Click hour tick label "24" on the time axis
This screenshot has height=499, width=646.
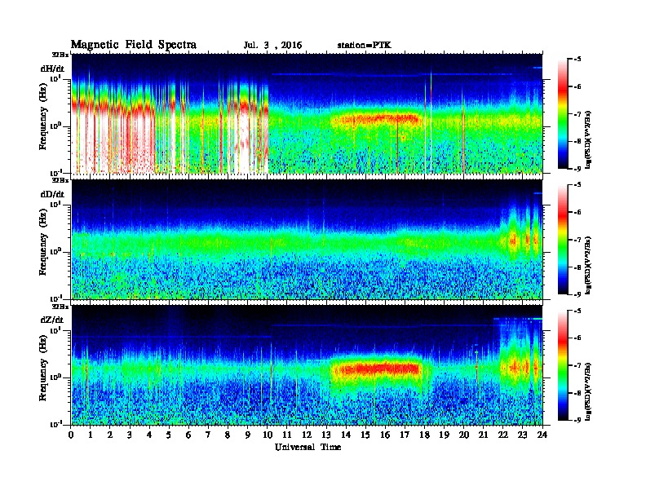click(542, 435)
